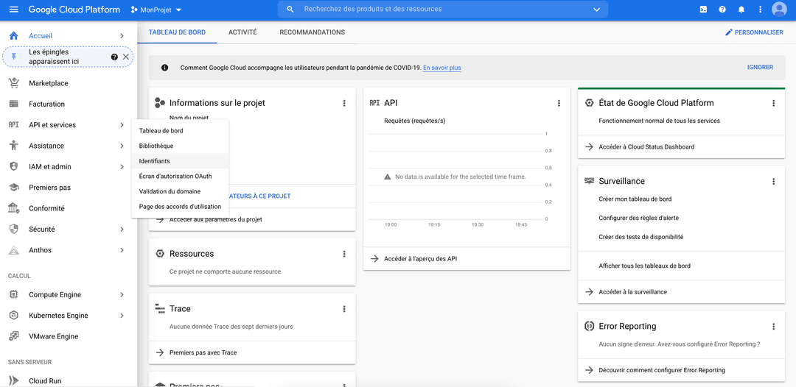Open API card three-dot options
Viewport: 796px width, 387px height.
[x=559, y=103]
